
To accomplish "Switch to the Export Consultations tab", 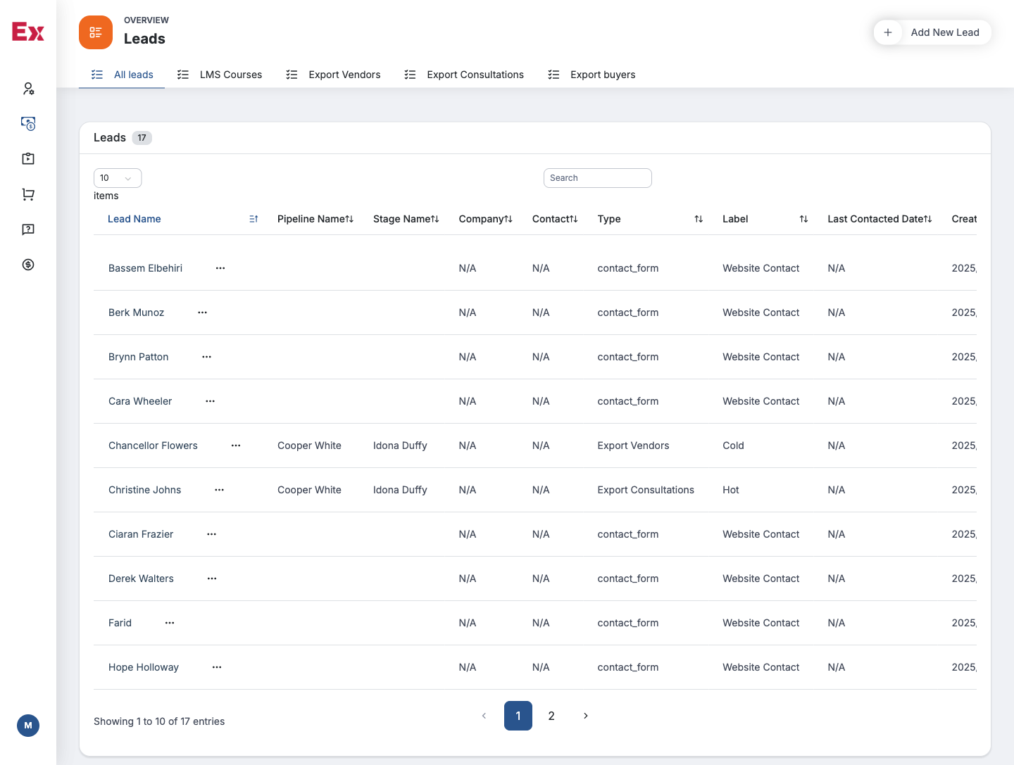I will point(464,75).
